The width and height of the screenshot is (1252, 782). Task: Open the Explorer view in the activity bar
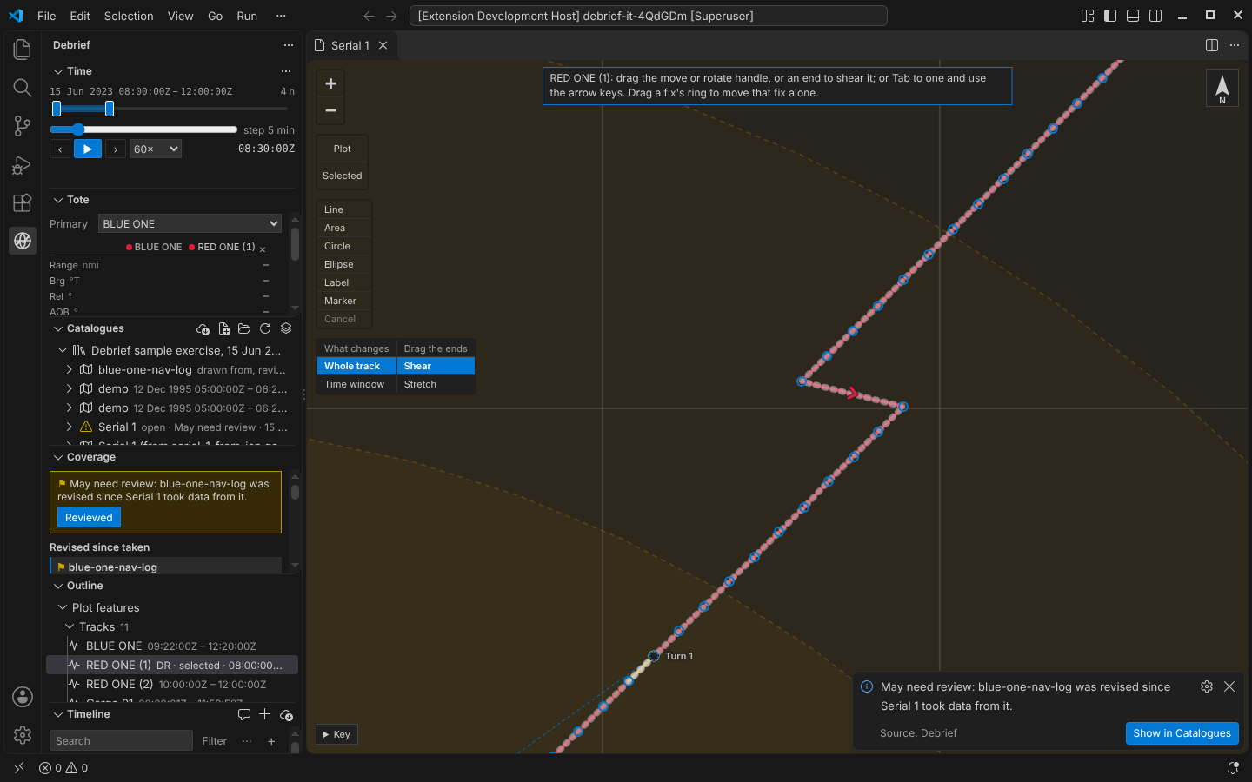click(x=23, y=50)
